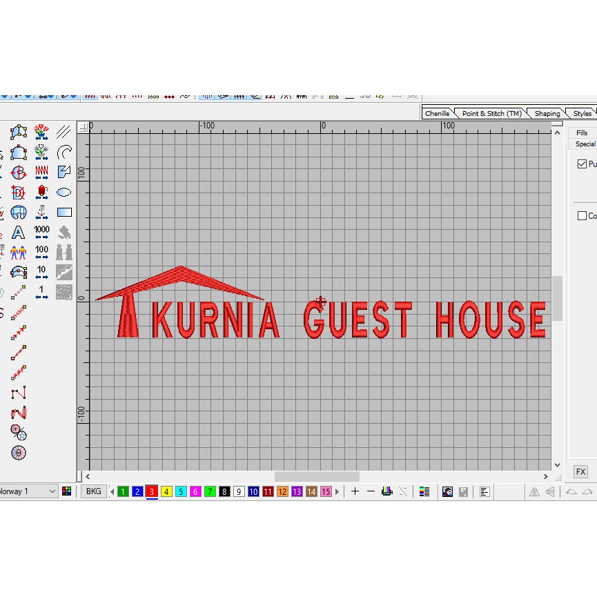Uncheck the Pull compensation checkbox
Image resolution: width=597 pixels, height=597 pixels.
point(582,164)
